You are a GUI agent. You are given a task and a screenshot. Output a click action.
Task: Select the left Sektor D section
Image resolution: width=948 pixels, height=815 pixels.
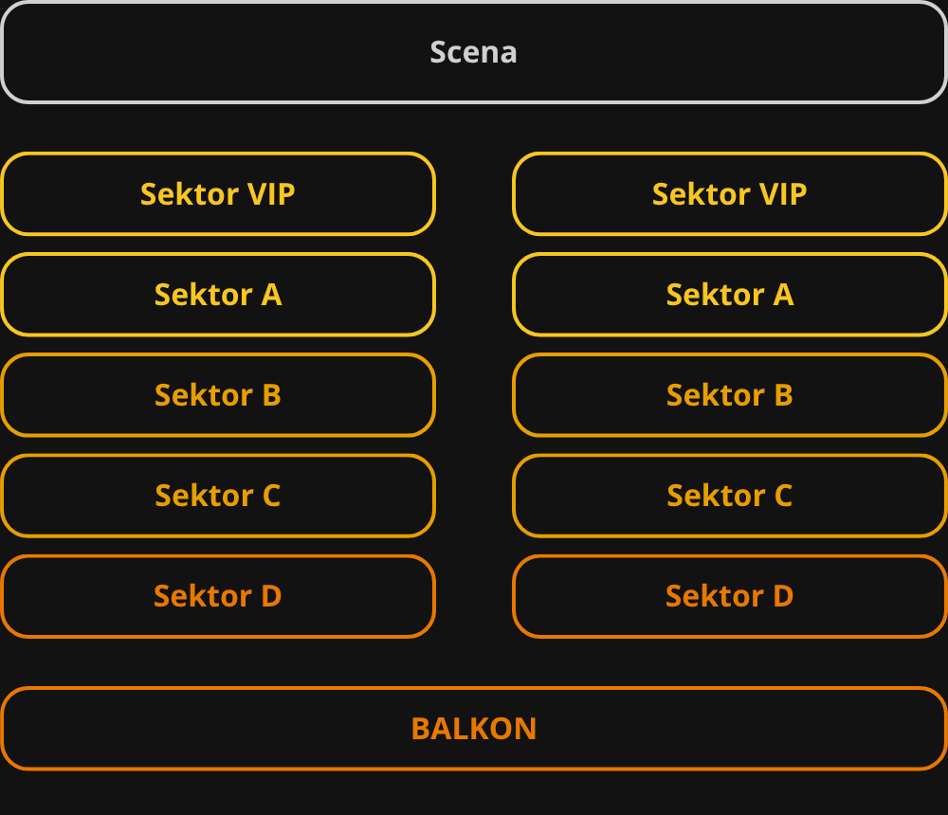point(218,596)
